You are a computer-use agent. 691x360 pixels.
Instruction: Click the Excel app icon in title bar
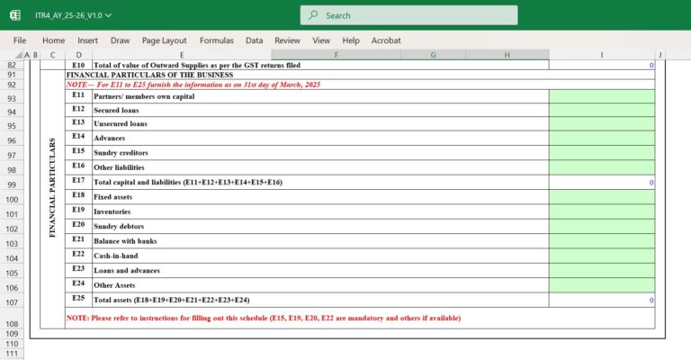15,15
